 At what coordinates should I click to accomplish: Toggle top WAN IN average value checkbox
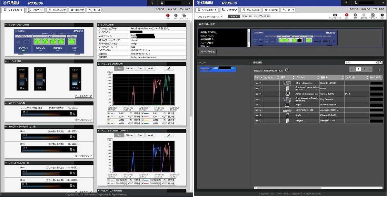[109, 120]
